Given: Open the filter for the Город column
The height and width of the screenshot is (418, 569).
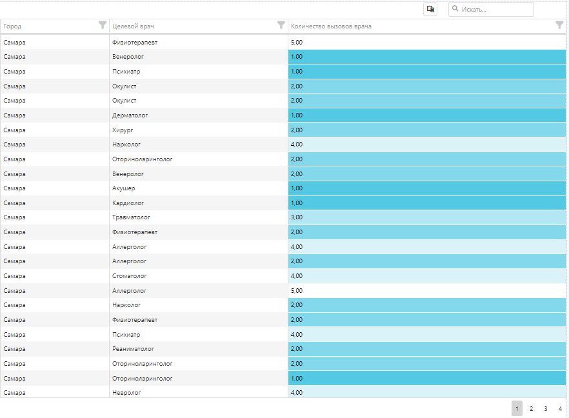Looking at the screenshot, I should tap(102, 25).
